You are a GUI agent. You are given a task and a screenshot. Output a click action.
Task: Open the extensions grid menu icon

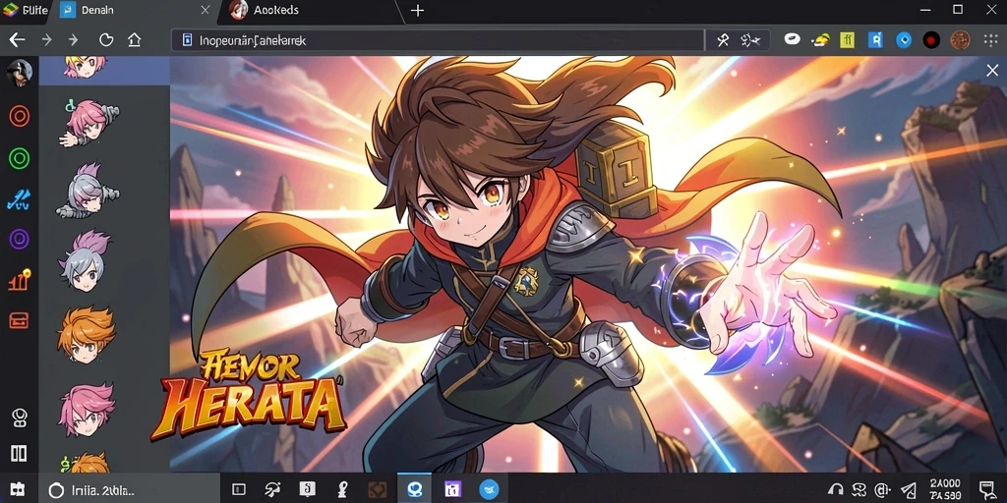990,40
